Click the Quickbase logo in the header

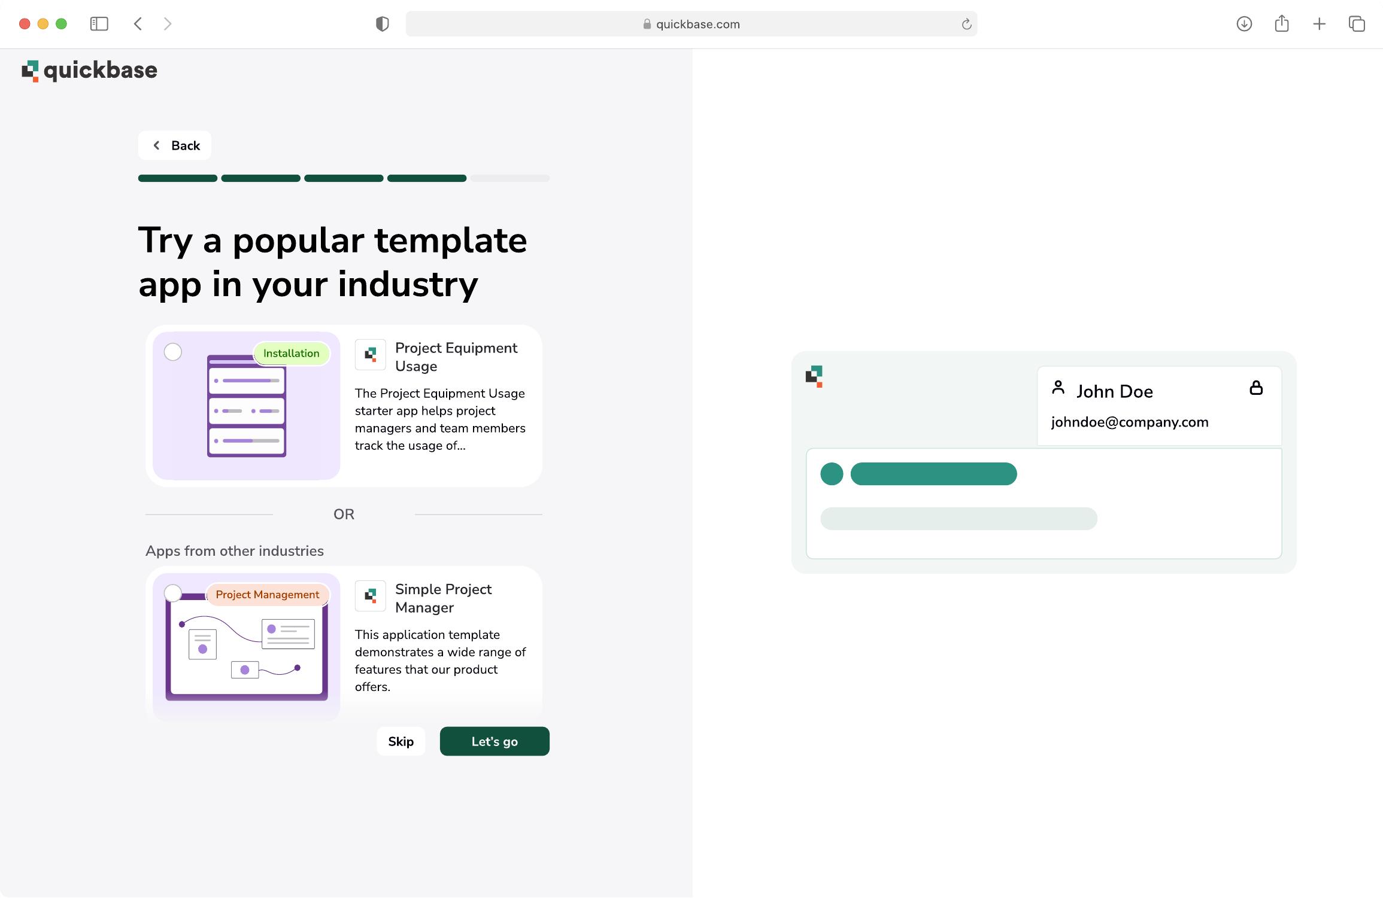click(90, 71)
